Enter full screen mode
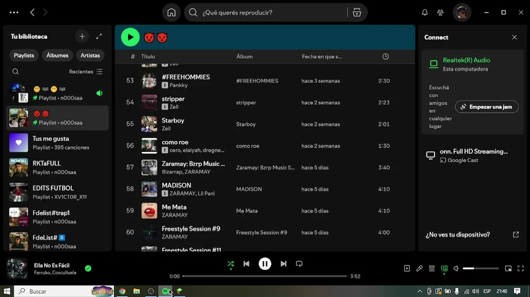Image resolution: width=530 pixels, height=297 pixels. click(x=521, y=269)
